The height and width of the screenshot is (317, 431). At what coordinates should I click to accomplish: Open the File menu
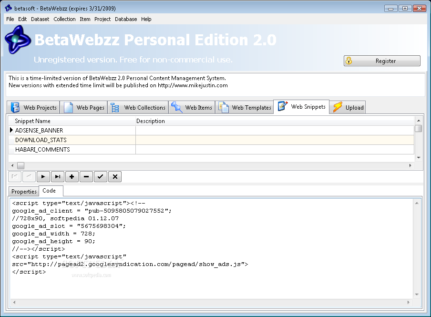(10, 19)
